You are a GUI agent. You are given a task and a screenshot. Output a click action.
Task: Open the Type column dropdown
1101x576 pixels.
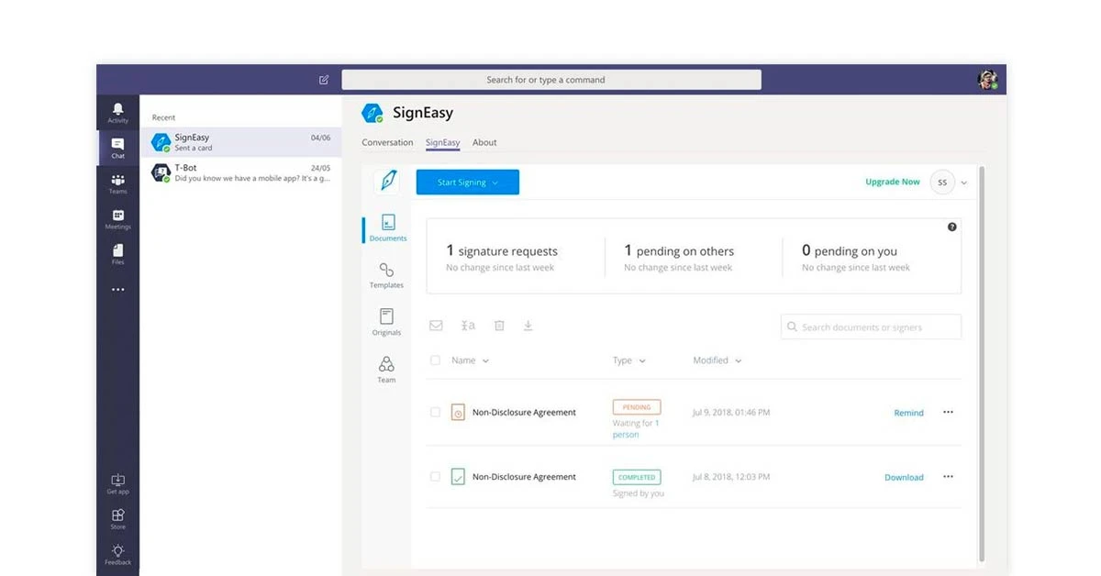click(x=629, y=360)
